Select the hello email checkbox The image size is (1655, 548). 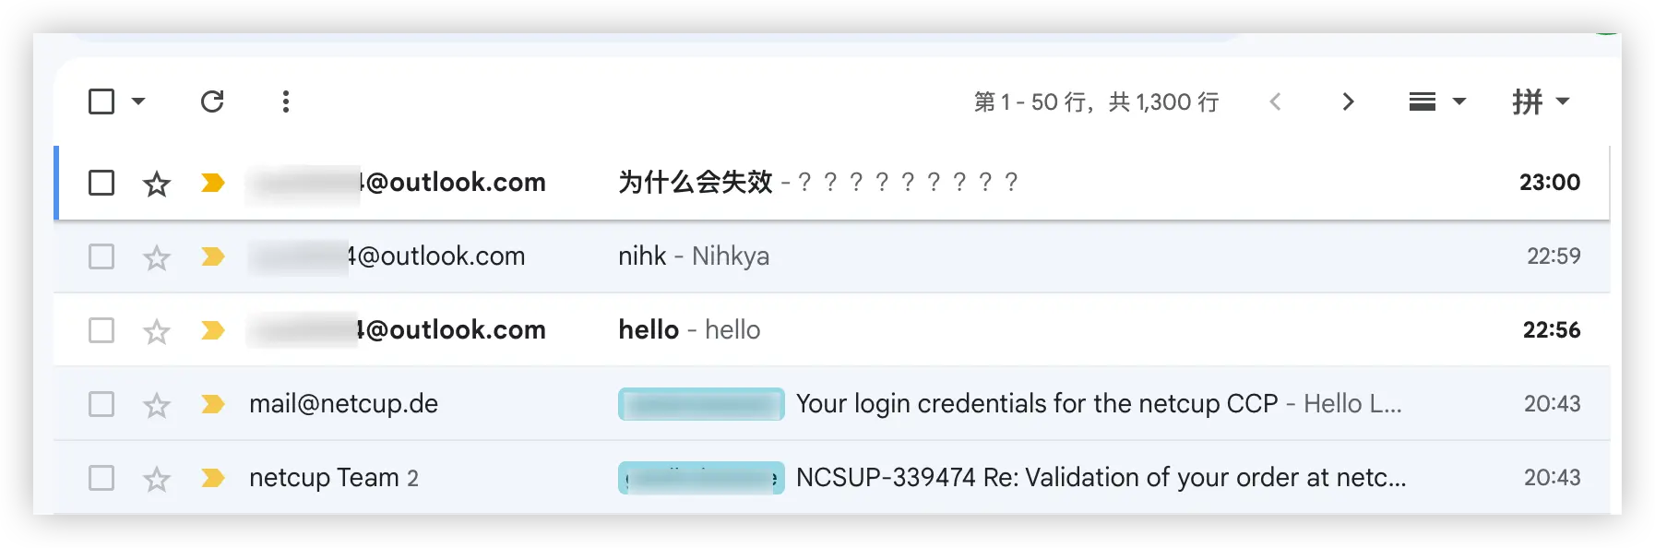click(x=101, y=330)
